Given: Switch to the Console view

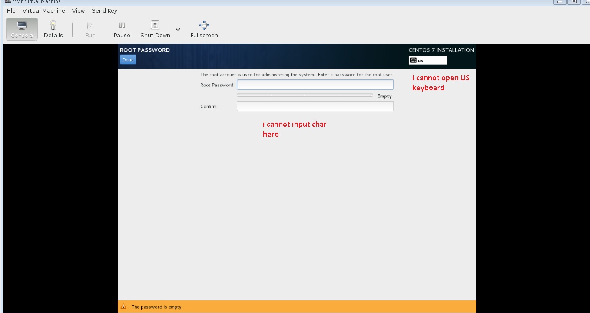Looking at the screenshot, I should [x=22, y=29].
